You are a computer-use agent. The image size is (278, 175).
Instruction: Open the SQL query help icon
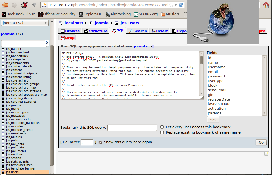[153, 47]
